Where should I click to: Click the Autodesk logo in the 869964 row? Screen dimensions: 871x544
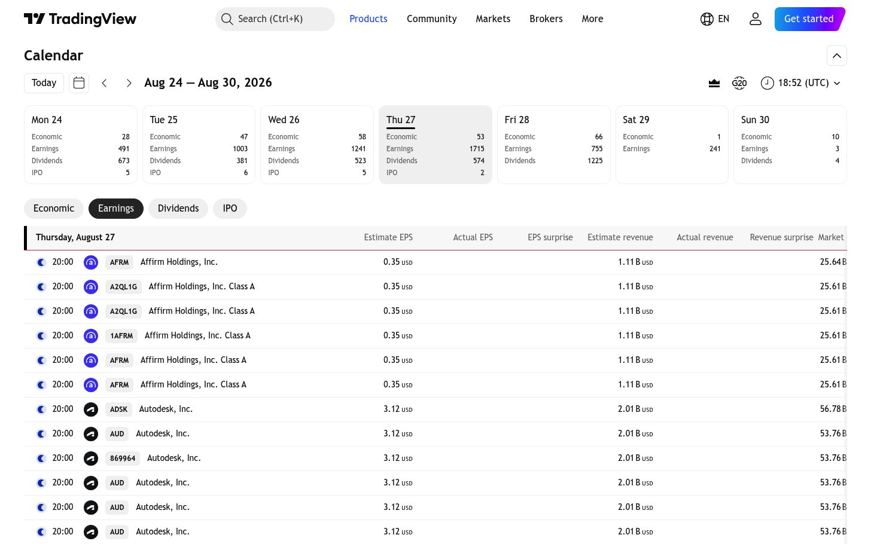[91, 459]
